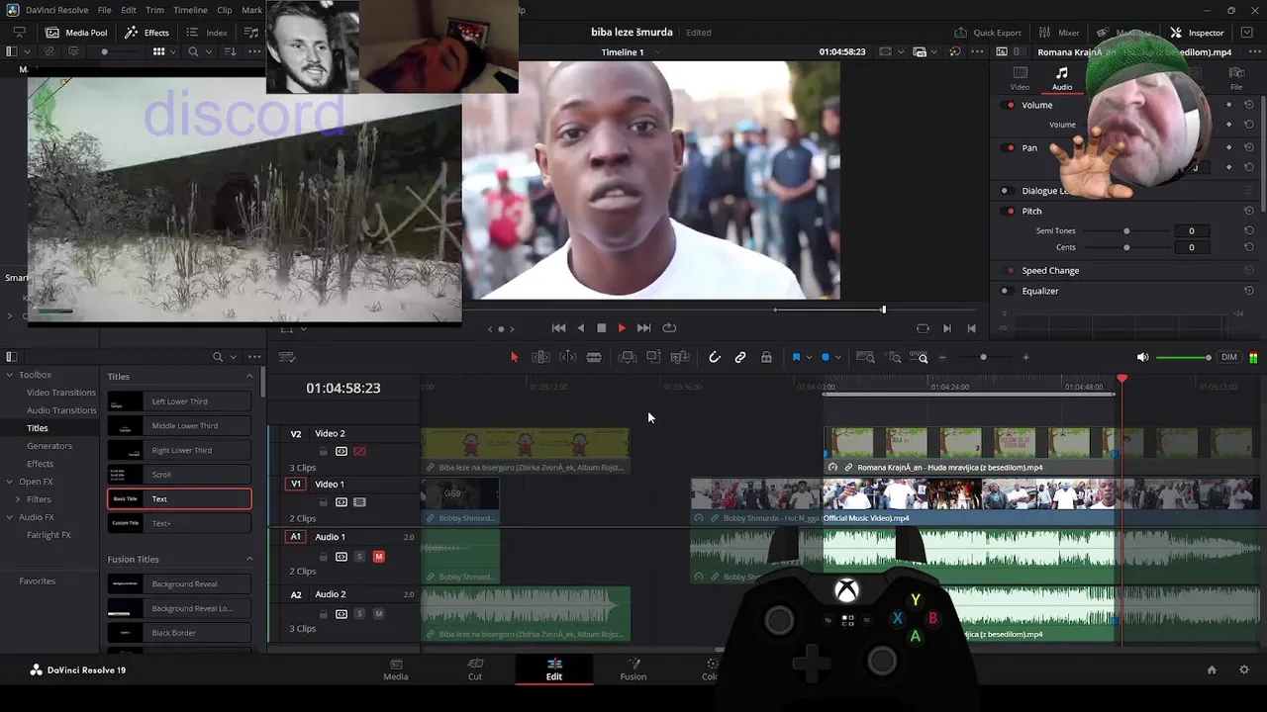
Task: Click Detail Zoom icon
Action: 893,357
